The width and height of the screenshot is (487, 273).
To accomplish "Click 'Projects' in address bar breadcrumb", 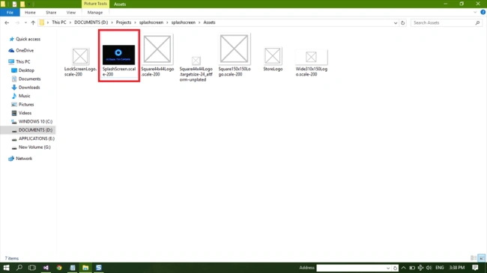I will coord(124,22).
